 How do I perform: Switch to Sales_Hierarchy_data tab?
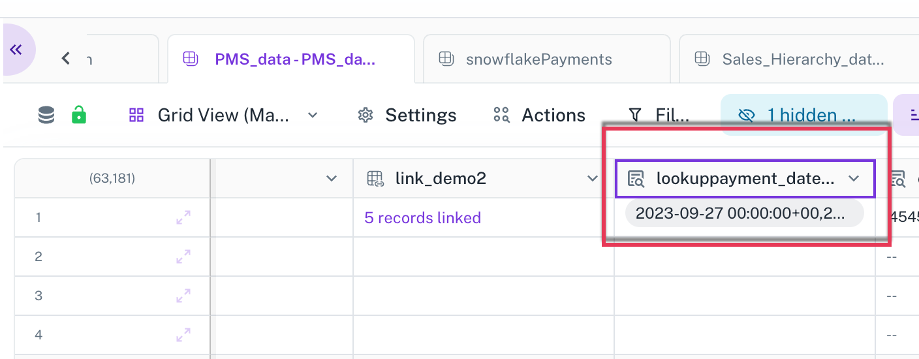pos(799,59)
